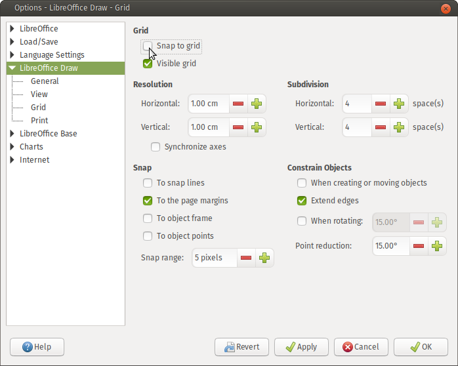Close the Options dialog window
The width and height of the screenshot is (458, 366).
click(x=446, y=9)
